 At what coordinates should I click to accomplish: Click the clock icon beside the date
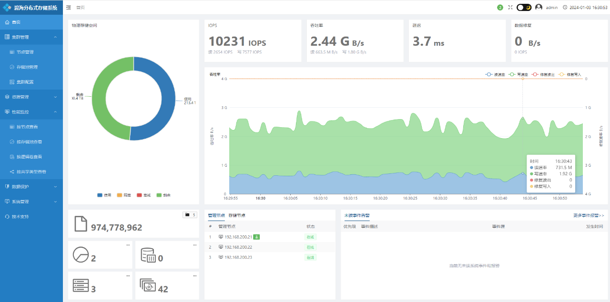point(565,8)
